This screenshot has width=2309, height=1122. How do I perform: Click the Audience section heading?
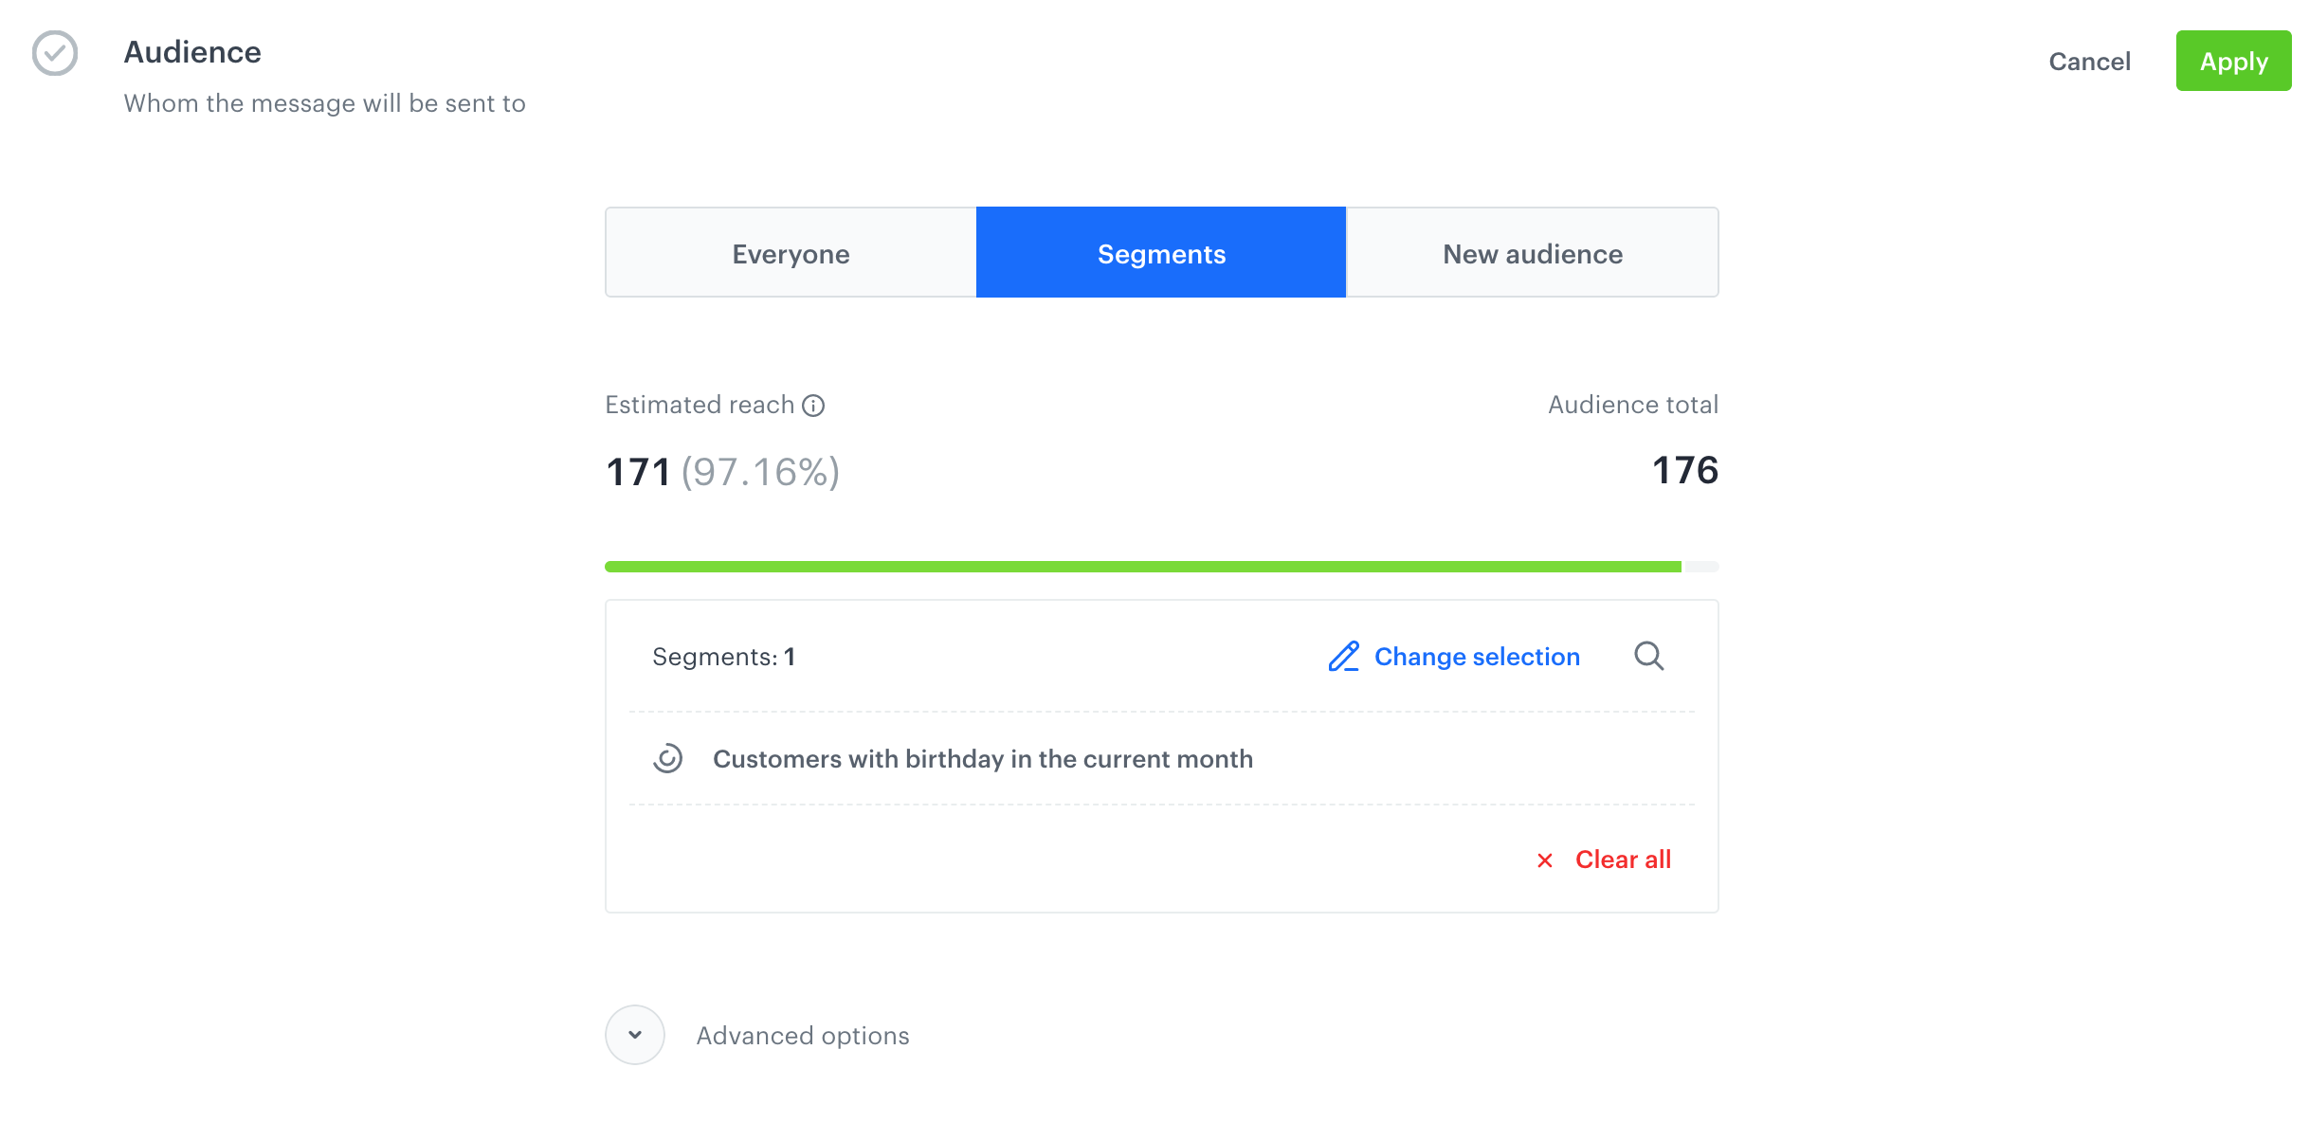click(x=192, y=52)
